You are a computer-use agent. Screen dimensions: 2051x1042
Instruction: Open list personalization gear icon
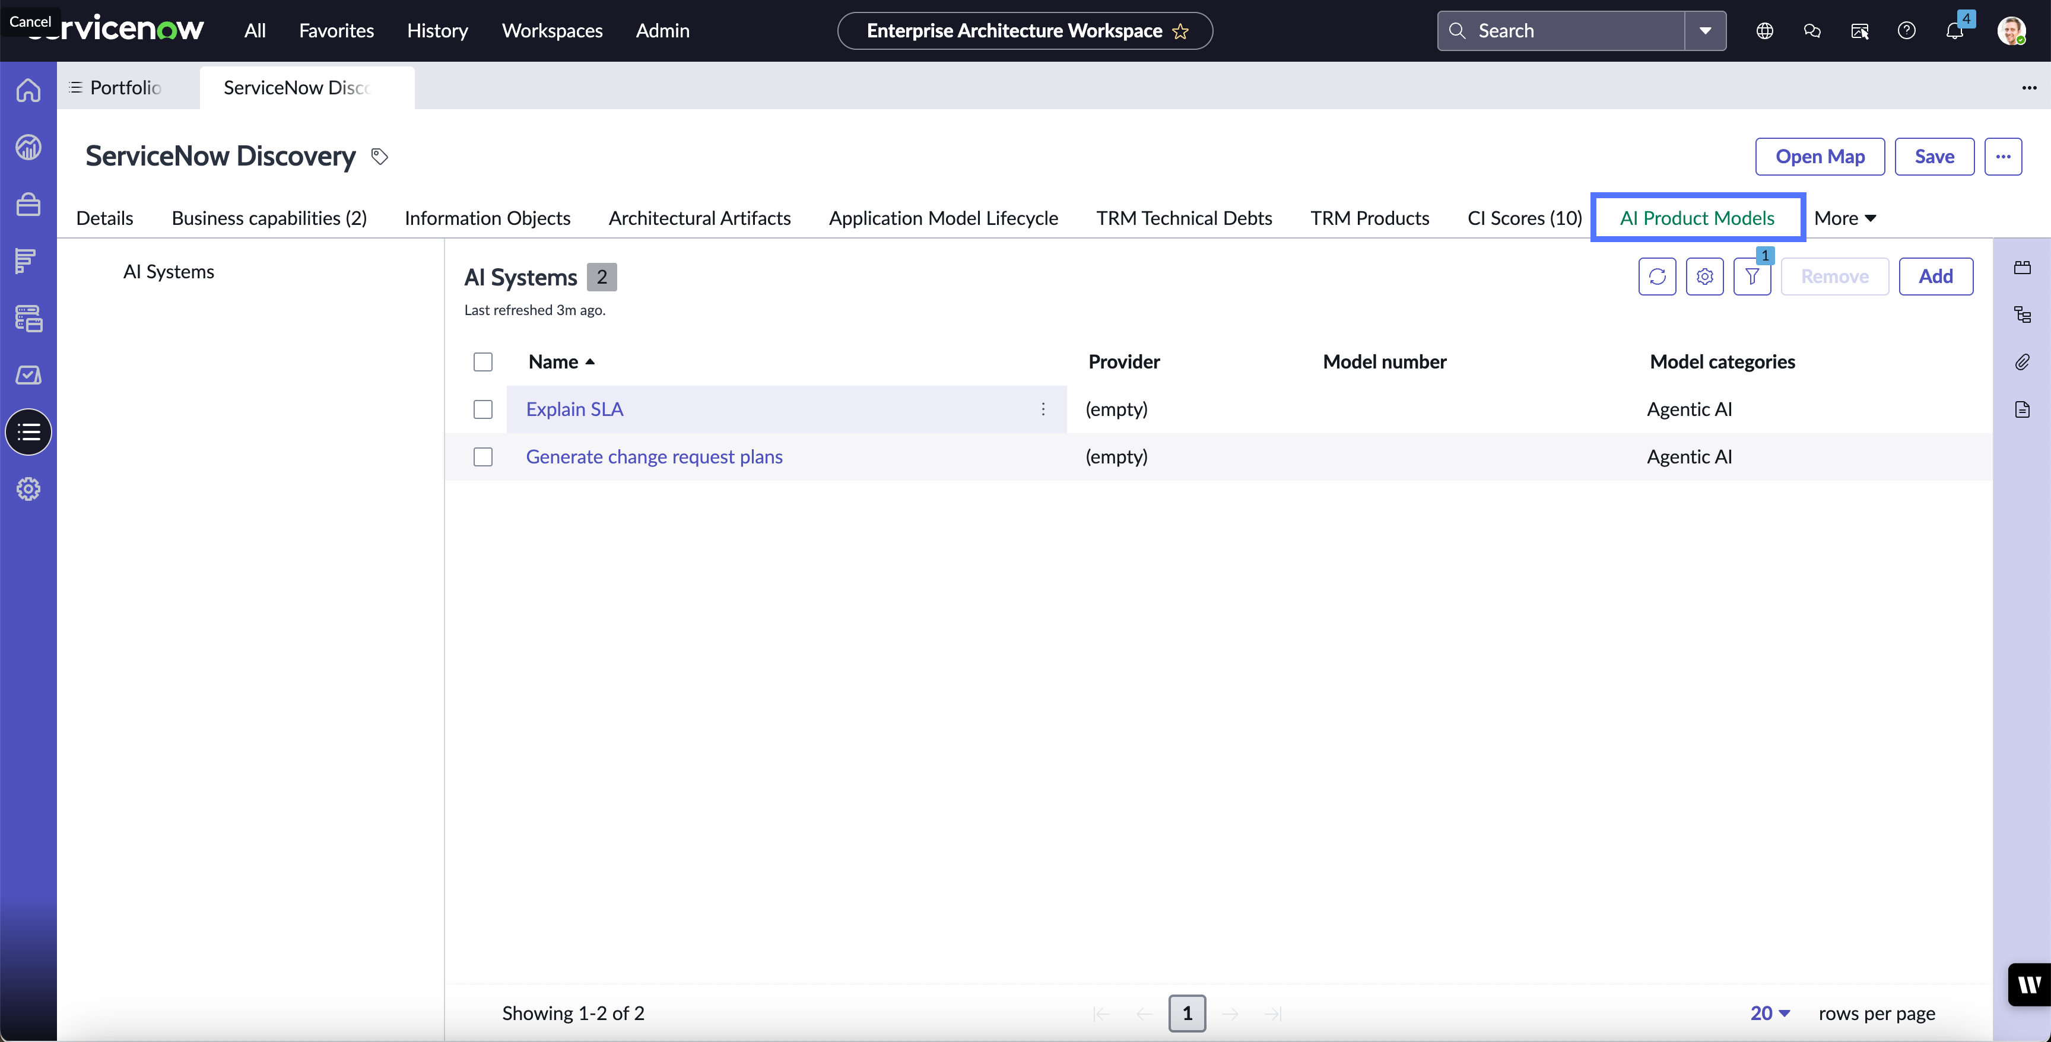tap(1704, 276)
